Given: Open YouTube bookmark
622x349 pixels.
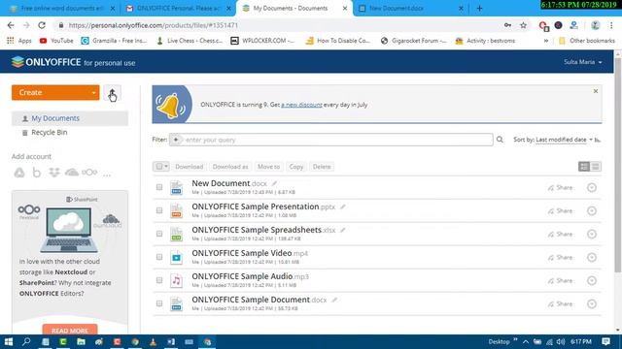Looking at the screenshot, I should point(56,41).
